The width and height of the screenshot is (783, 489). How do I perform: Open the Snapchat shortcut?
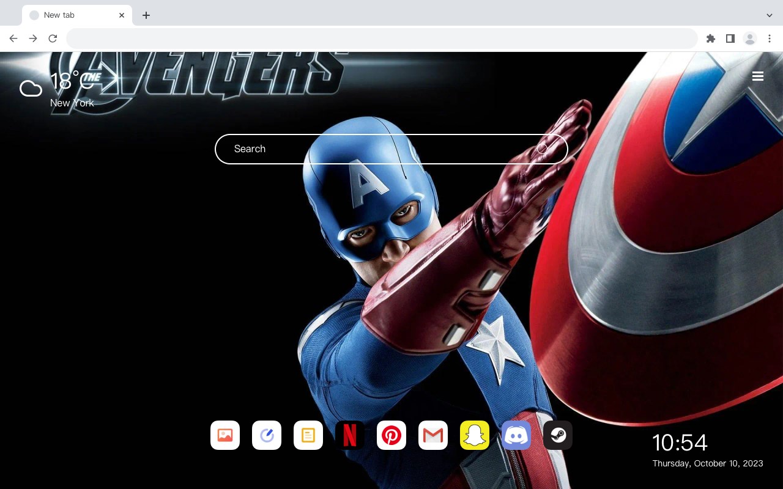[x=475, y=435]
